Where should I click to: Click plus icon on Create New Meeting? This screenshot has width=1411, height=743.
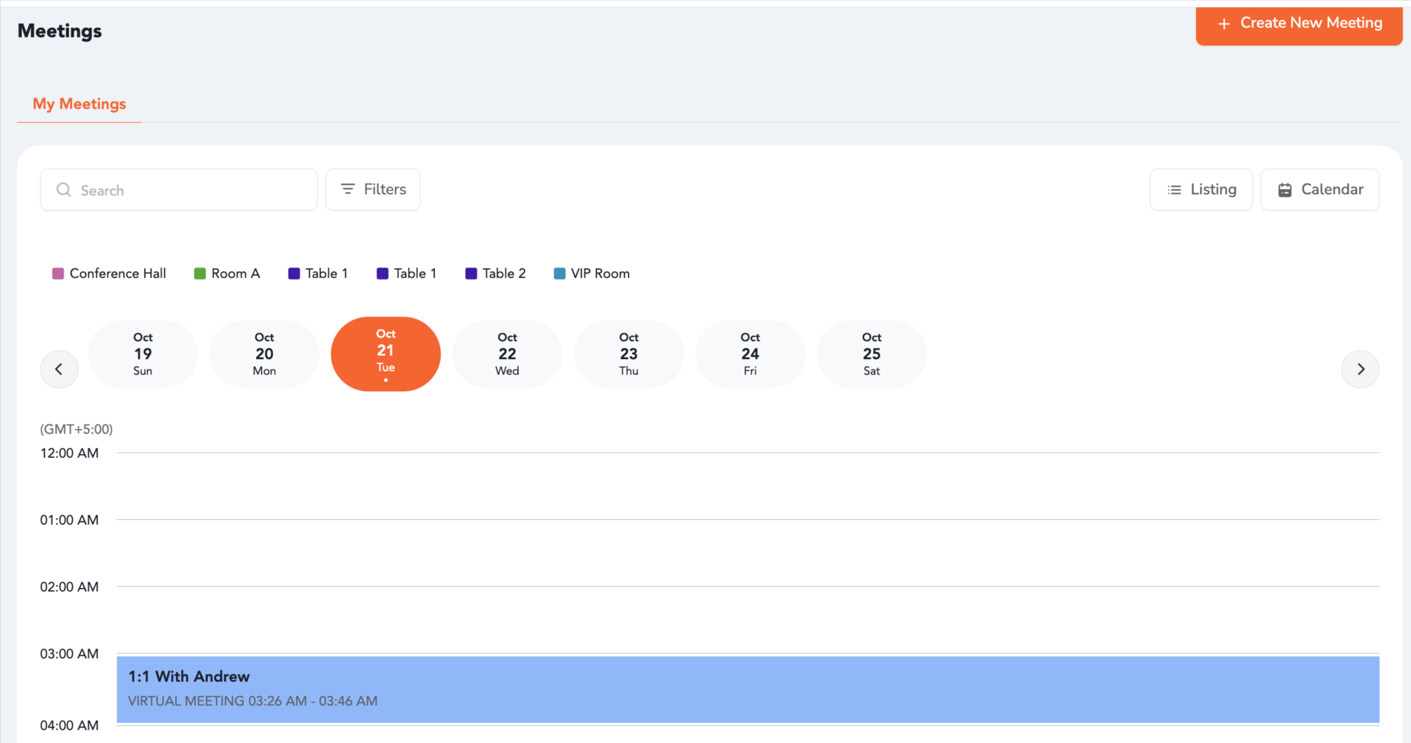(1224, 23)
